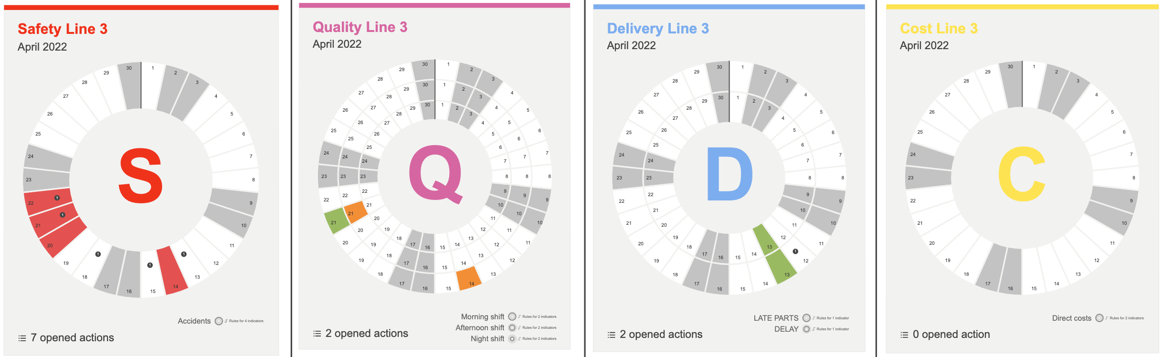
Task: Open the Safety Line 3 title
Action: (63, 29)
